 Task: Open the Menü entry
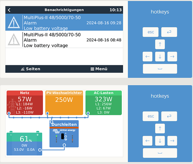(99, 69)
